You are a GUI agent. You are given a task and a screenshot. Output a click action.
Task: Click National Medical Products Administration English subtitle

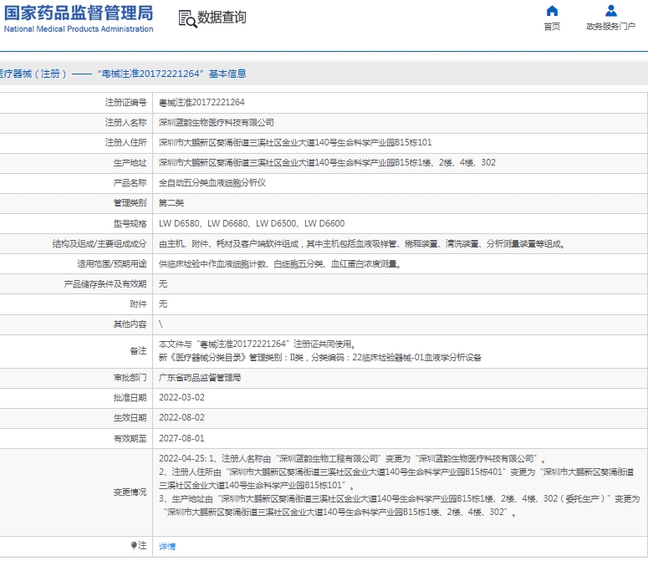(79, 29)
